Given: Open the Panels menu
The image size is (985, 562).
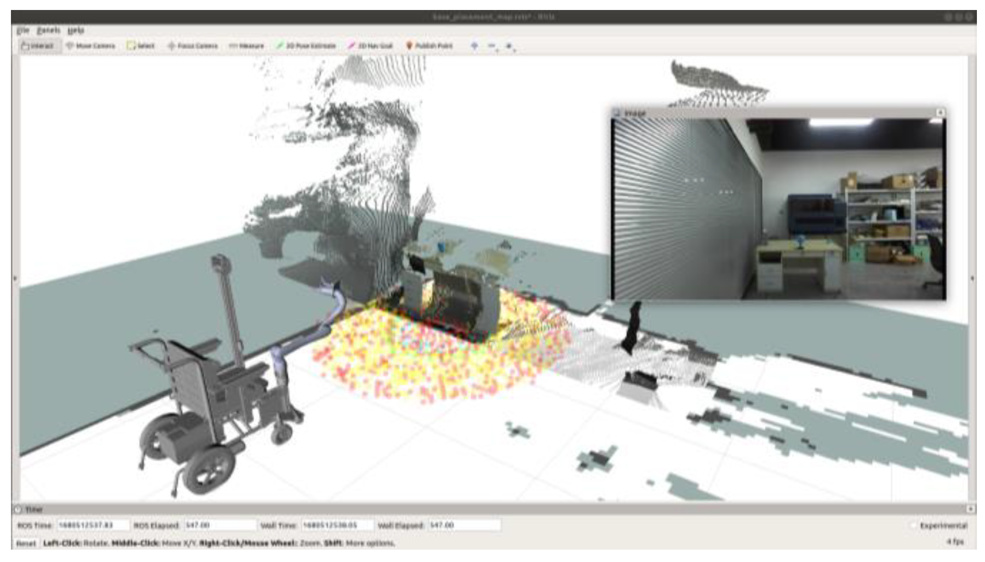Looking at the screenshot, I should click(49, 30).
